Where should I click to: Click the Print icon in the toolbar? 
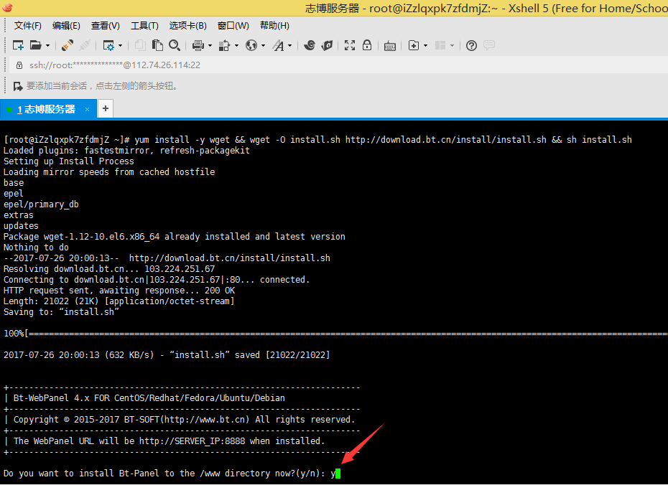click(198, 45)
